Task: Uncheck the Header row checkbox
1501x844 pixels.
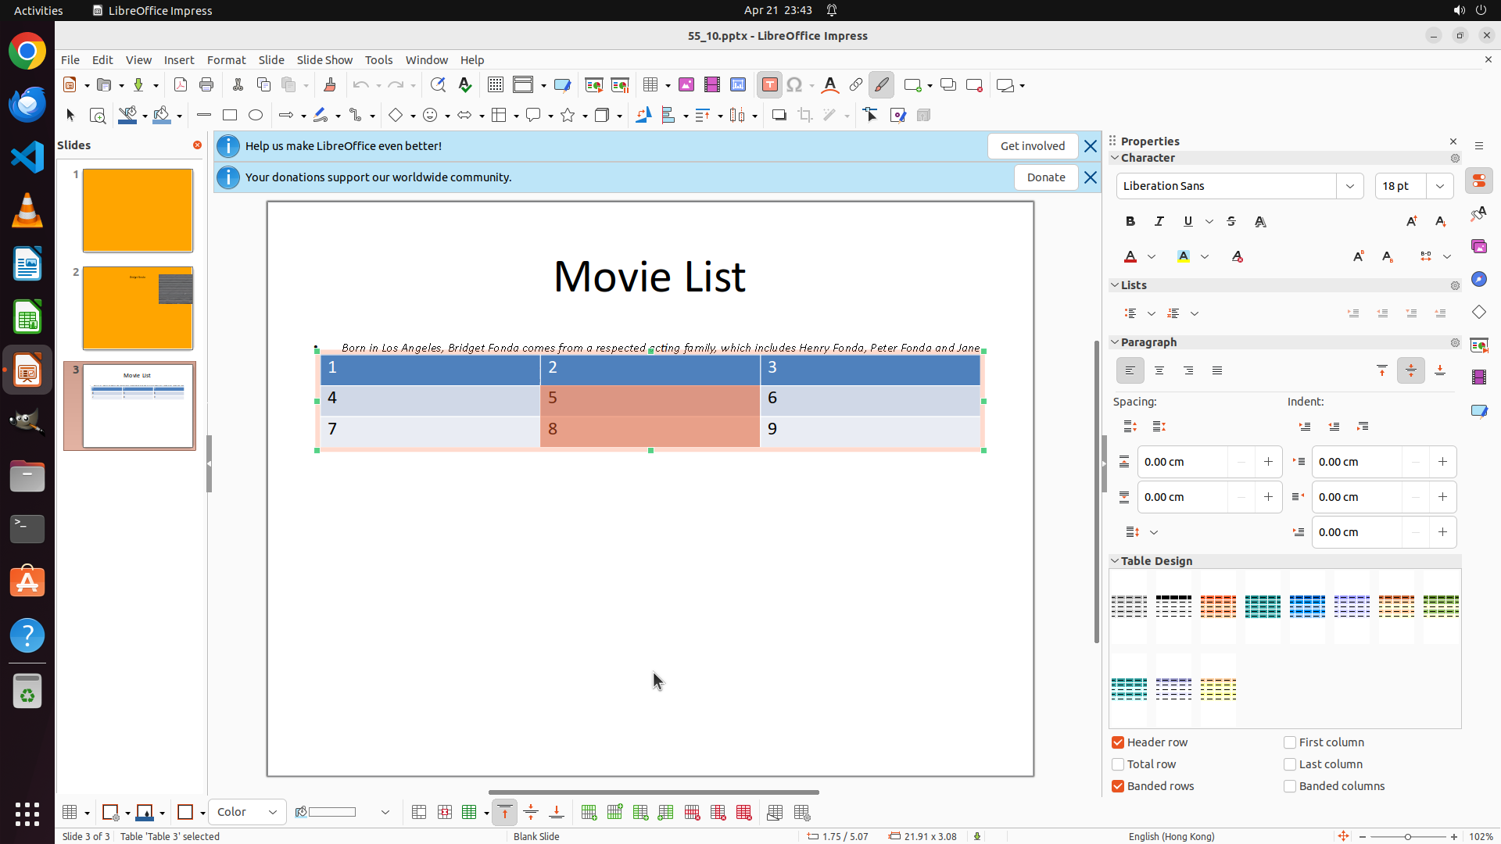Action: coord(1118,742)
